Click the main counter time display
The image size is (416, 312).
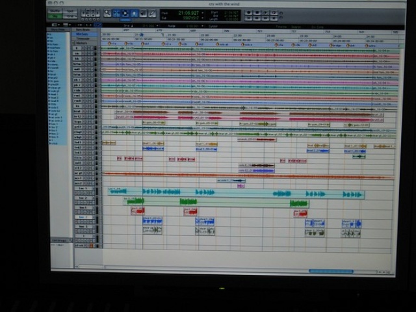pos(188,12)
